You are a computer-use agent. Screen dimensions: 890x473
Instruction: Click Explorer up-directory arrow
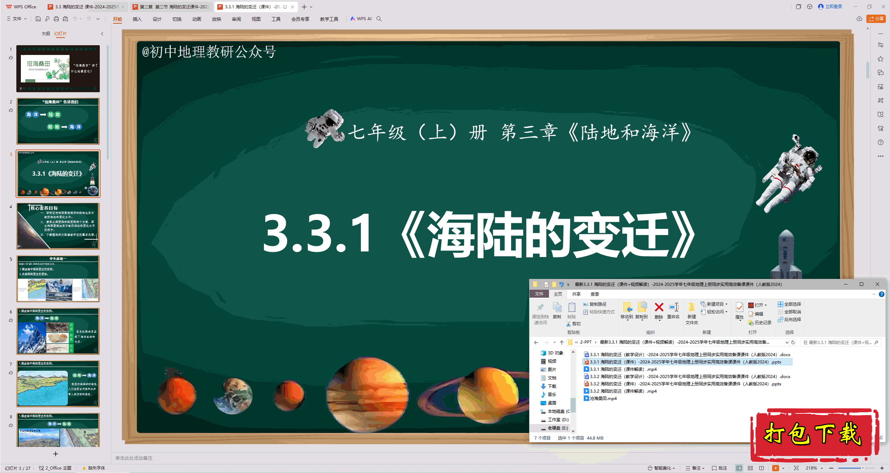pyautogui.click(x=562, y=342)
